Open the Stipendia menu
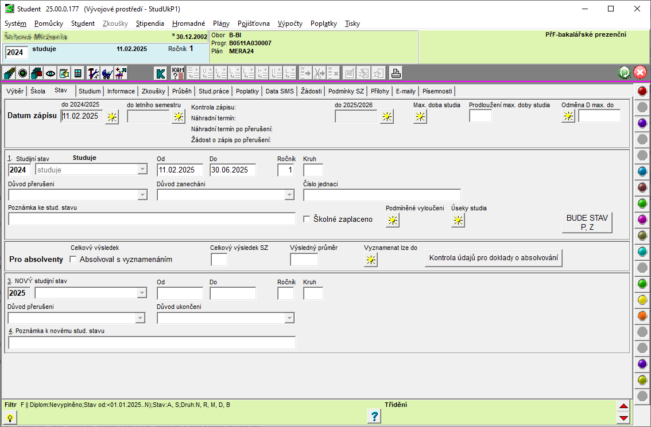The height and width of the screenshot is (427, 651). click(x=150, y=23)
